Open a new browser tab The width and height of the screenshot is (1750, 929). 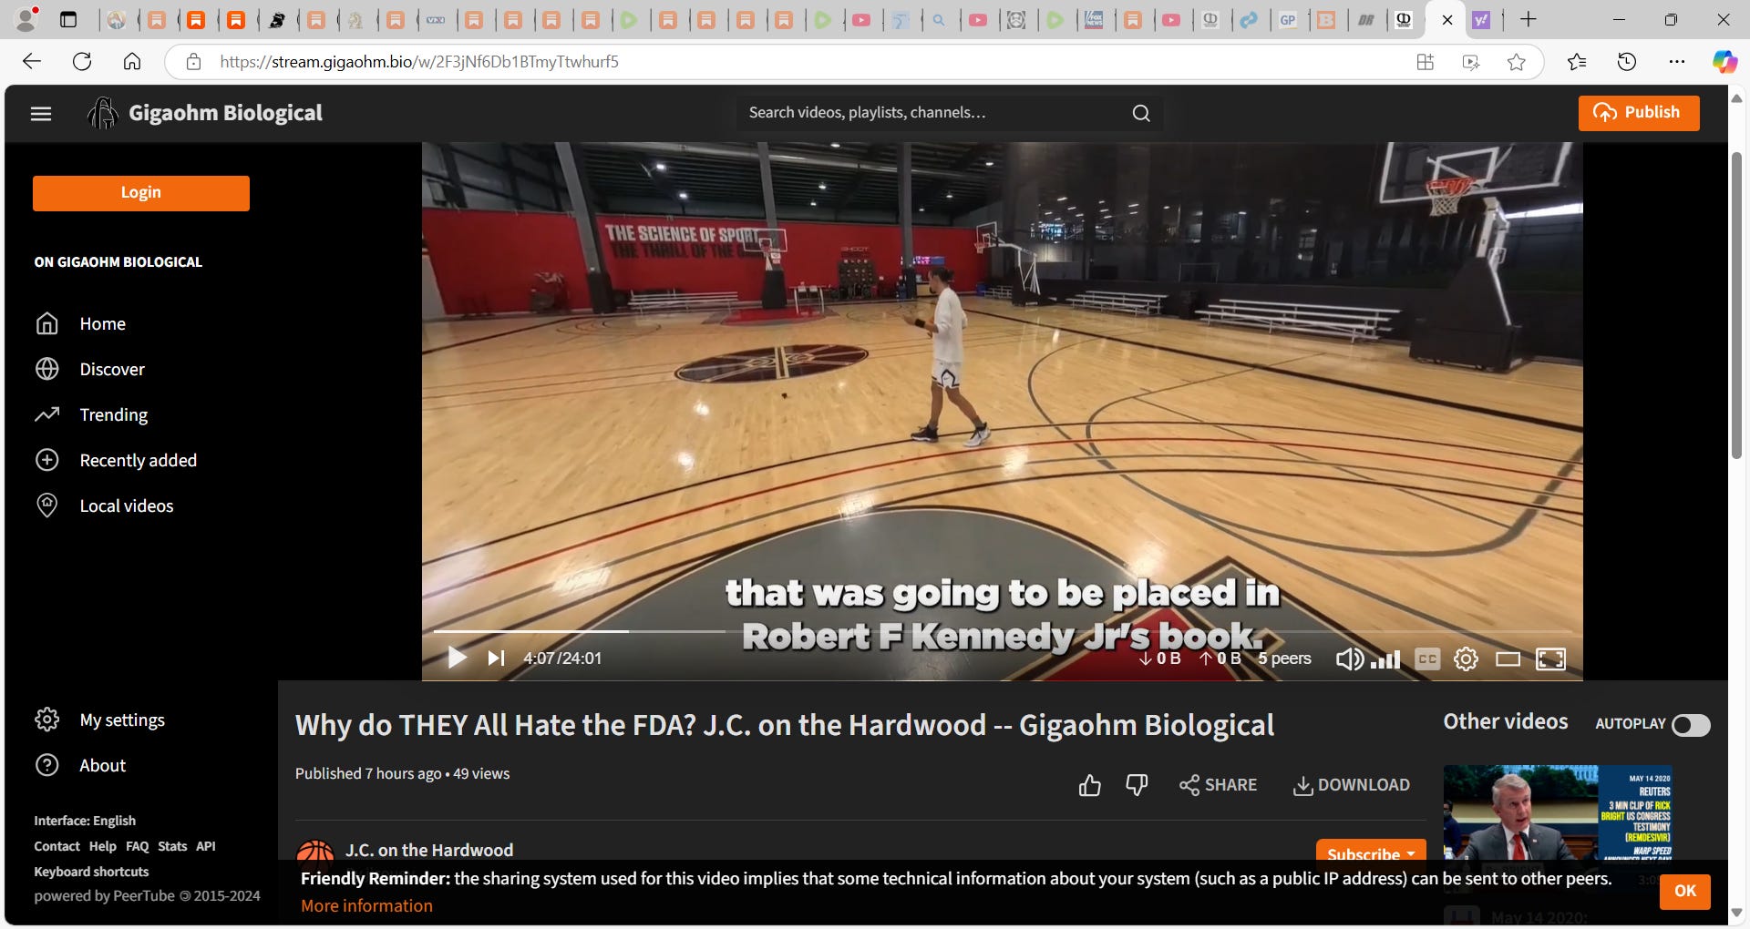1529,19
